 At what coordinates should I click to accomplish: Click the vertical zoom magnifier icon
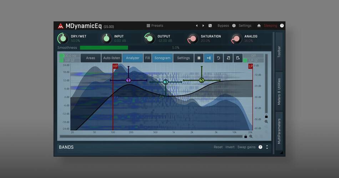click(x=266, y=122)
